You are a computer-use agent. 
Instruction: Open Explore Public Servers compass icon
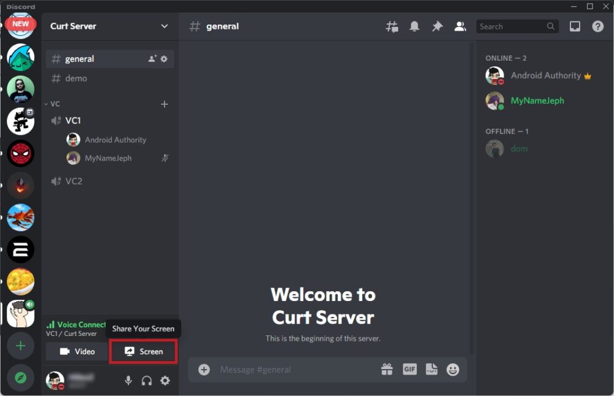coord(20,378)
